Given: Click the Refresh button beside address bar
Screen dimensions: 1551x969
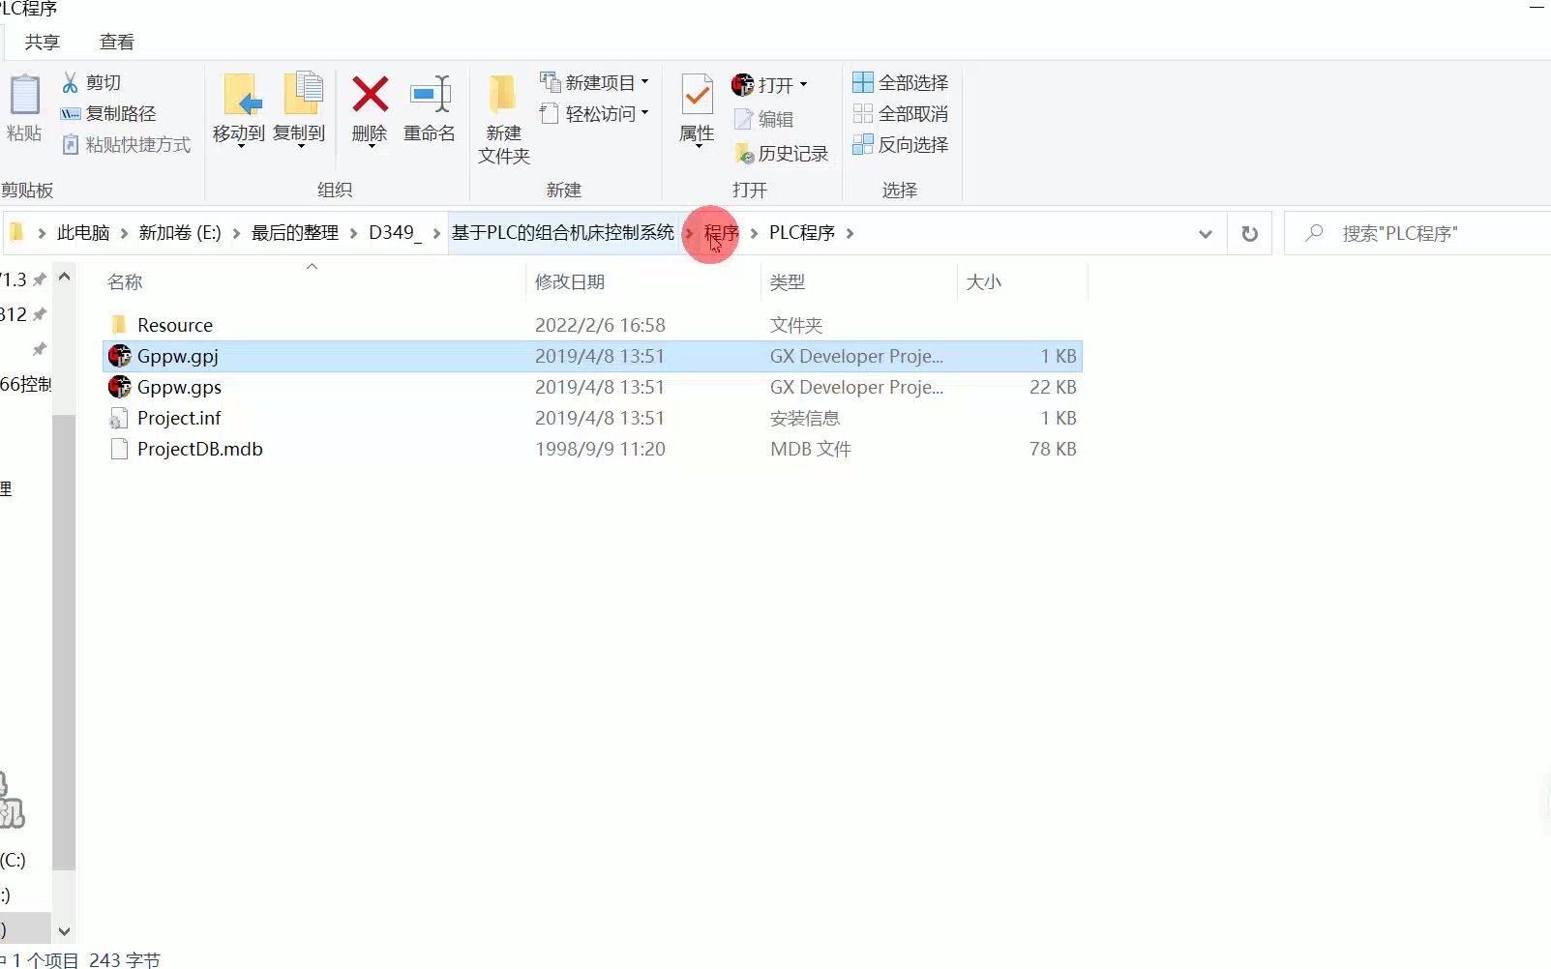Looking at the screenshot, I should point(1250,234).
